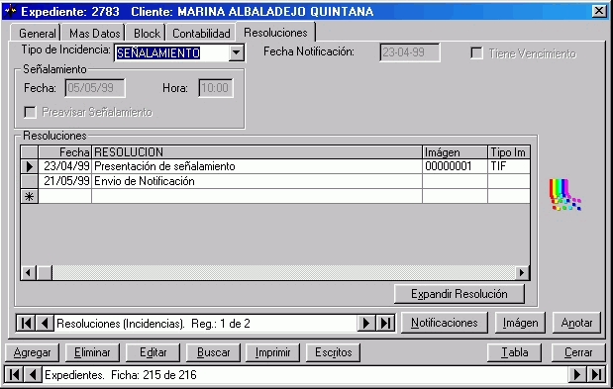Click the Eliminar button
Viewport: 613px width, 389px height.
(x=92, y=352)
